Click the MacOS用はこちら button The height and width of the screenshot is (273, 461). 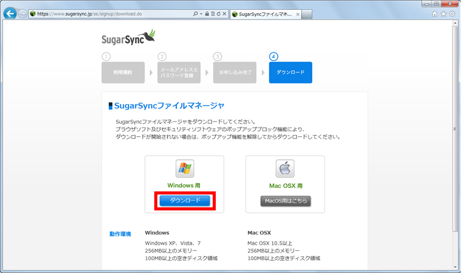coord(285,201)
